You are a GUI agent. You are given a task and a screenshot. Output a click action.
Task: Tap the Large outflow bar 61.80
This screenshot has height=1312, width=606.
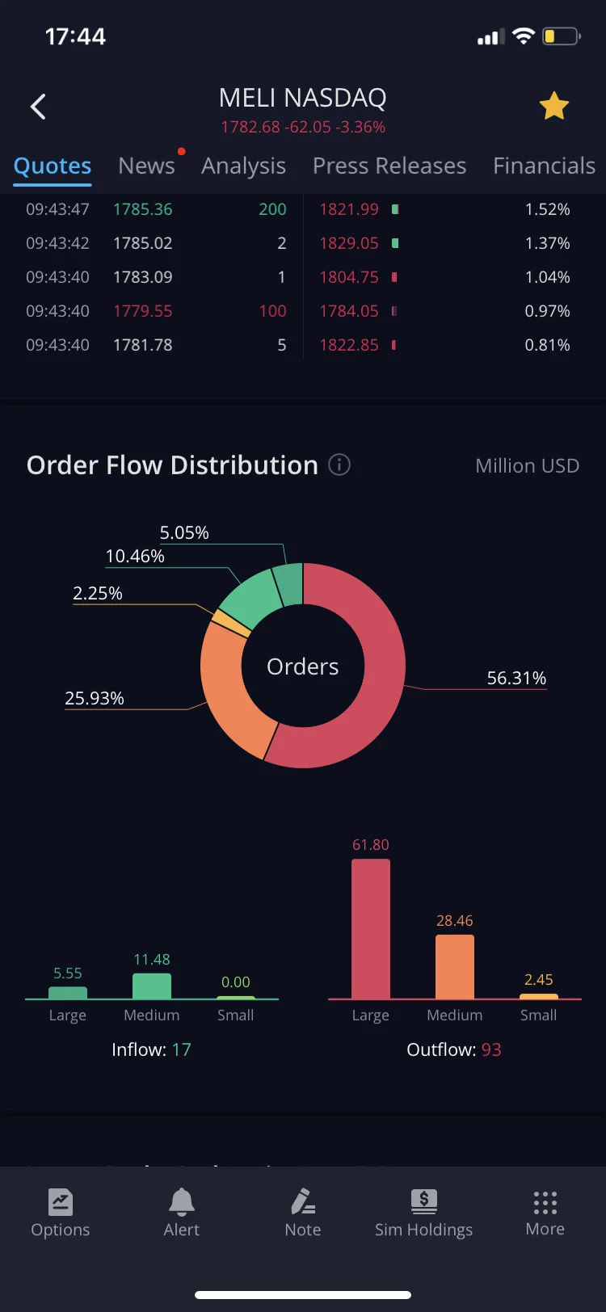[371, 929]
